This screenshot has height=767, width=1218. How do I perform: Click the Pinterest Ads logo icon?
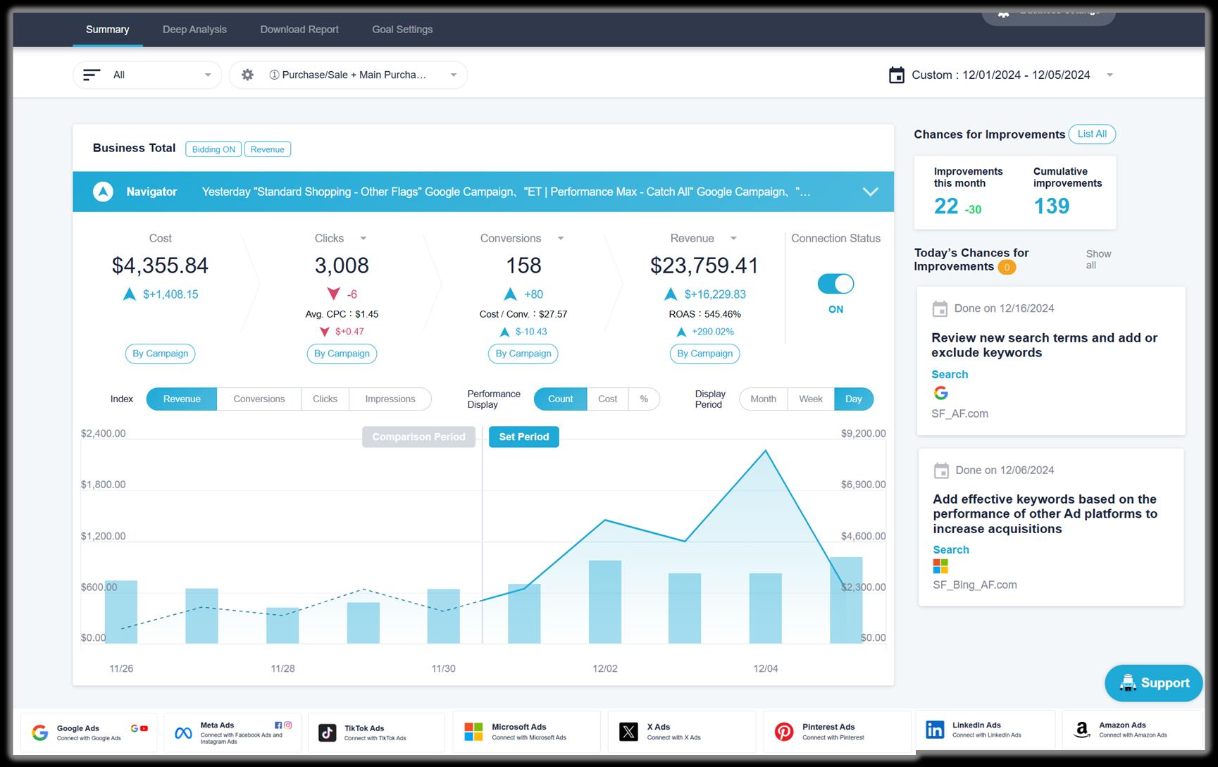point(783,732)
